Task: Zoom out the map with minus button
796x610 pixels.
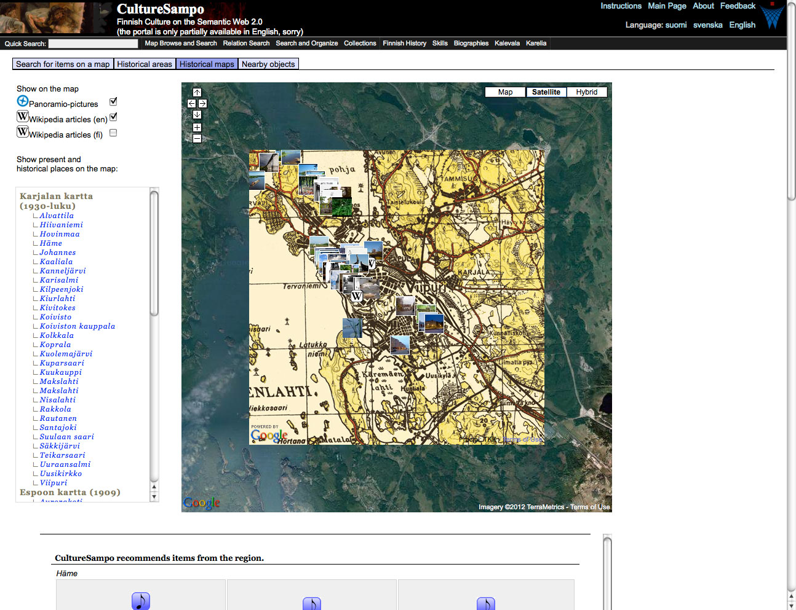Action: [197, 138]
